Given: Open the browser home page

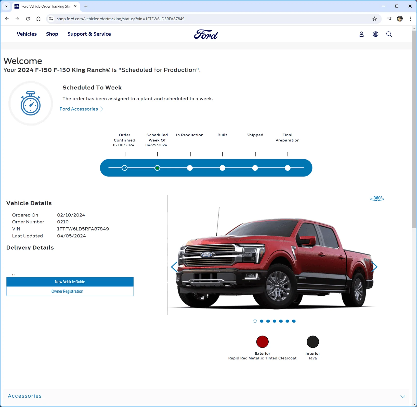Looking at the screenshot, I should [38, 19].
